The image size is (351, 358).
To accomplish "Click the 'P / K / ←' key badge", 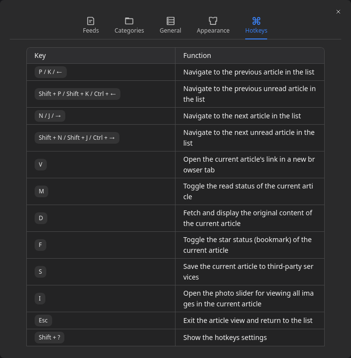I will coord(51,72).
